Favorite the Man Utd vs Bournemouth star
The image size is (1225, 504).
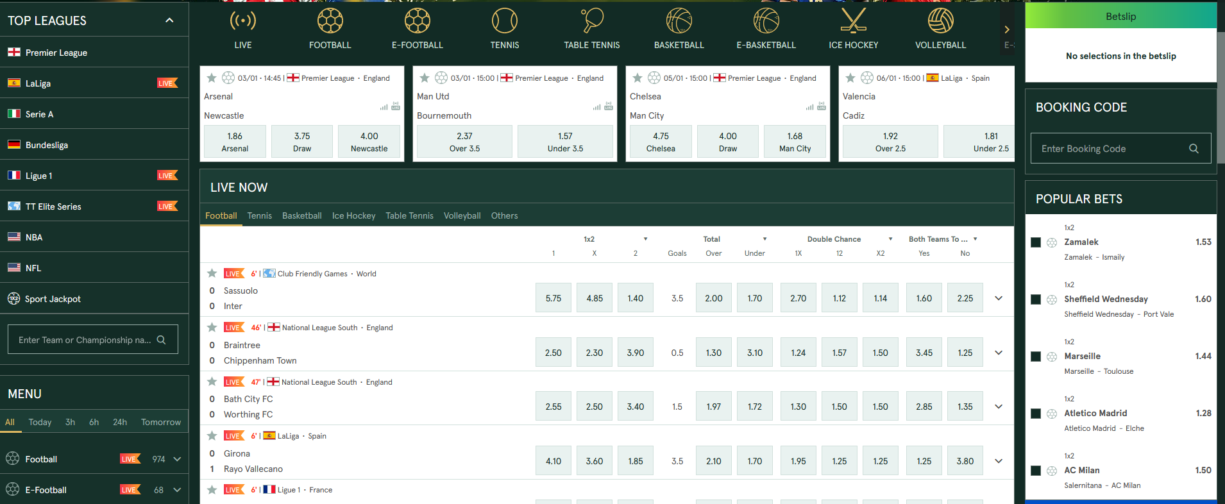click(425, 78)
